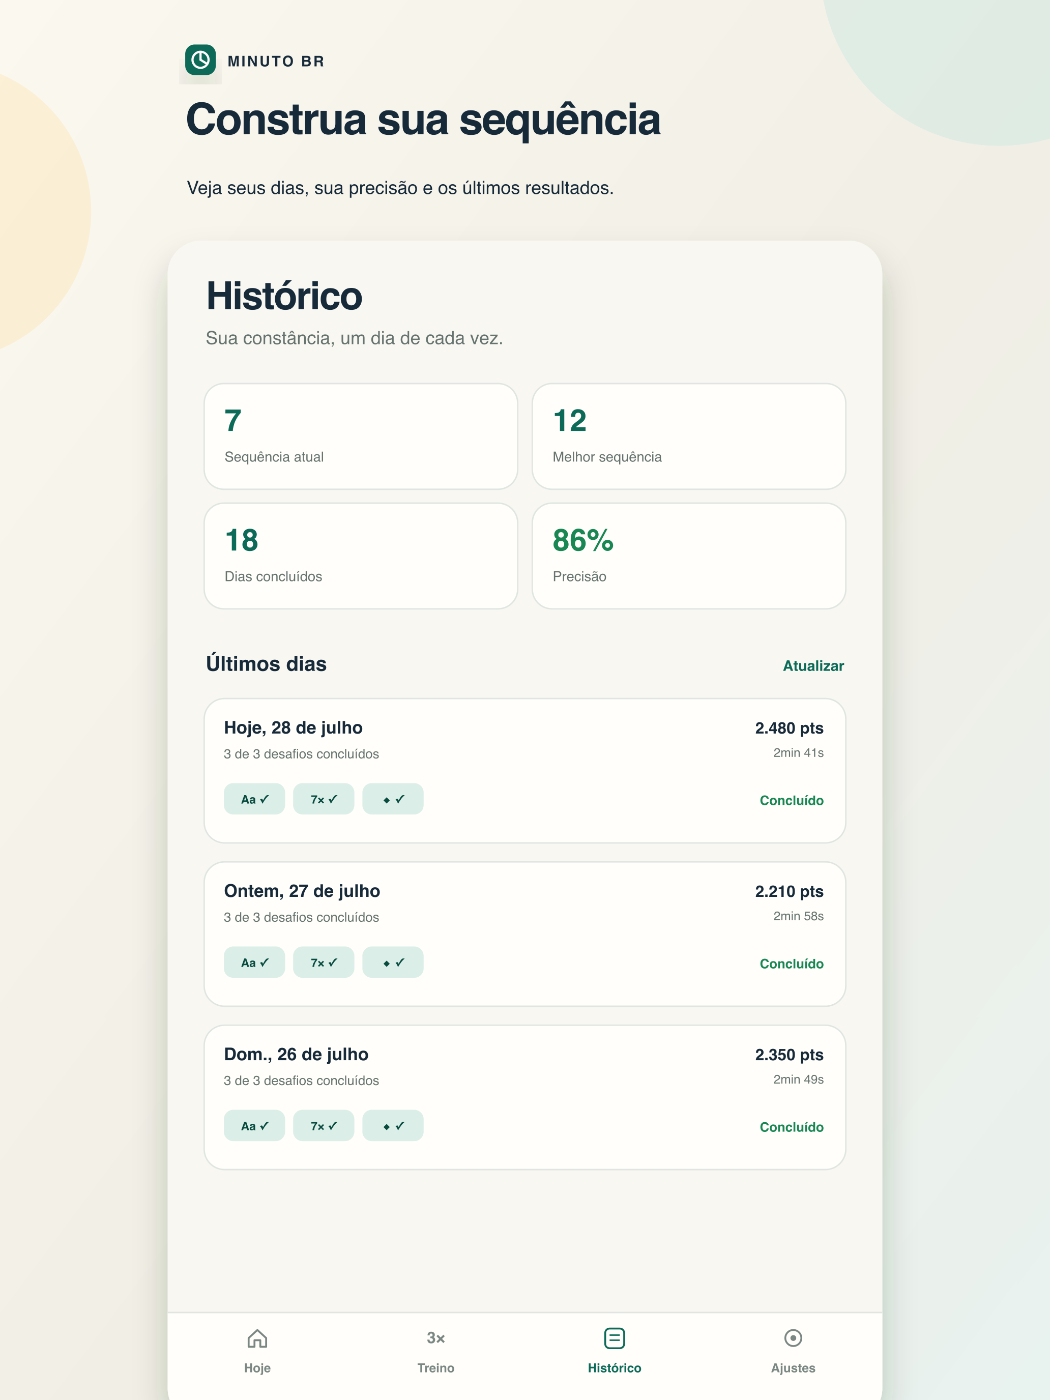
Task: Tap the Histórico tab label
Action: tap(614, 1368)
